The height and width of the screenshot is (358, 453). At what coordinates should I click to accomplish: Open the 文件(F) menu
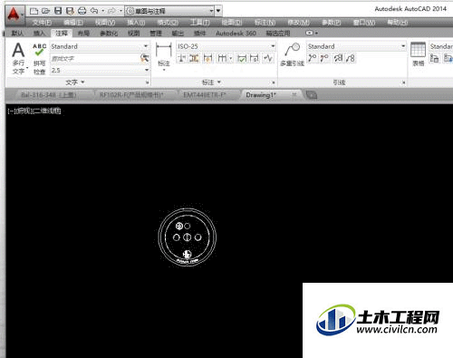(x=43, y=23)
